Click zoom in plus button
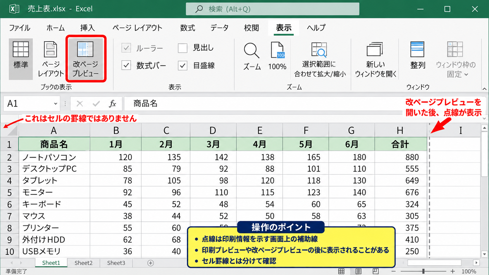Image resolution: width=489 pixels, height=275 pixels. pos(453,271)
